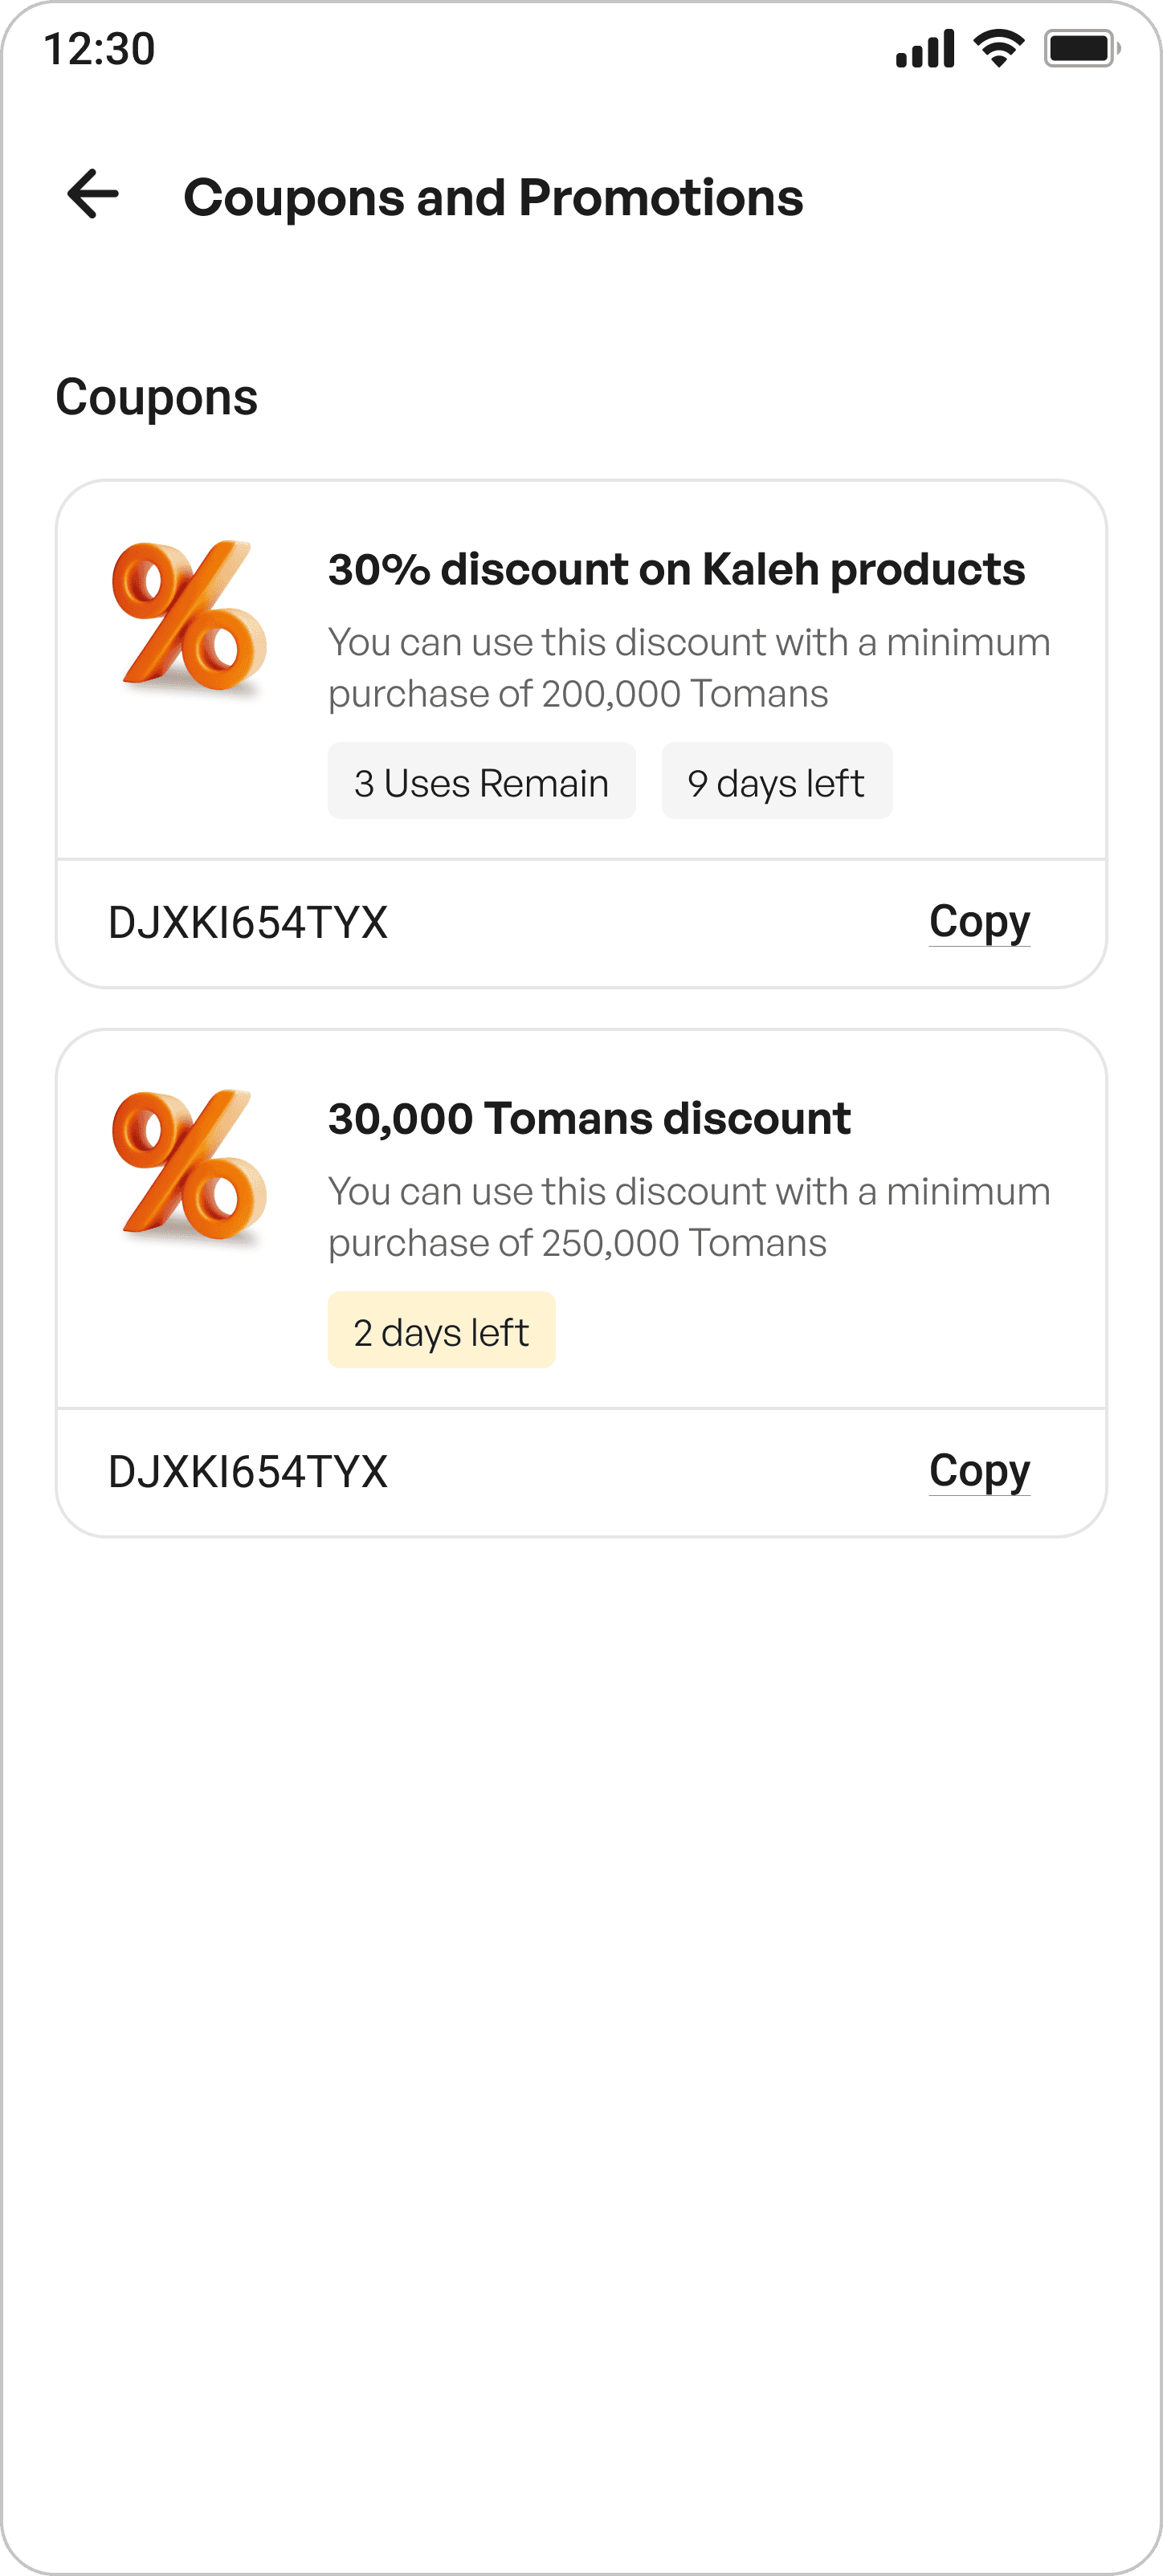Click the 'Coupons and Promotions' header title
The width and height of the screenshot is (1163, 2576).
[493, 197]
